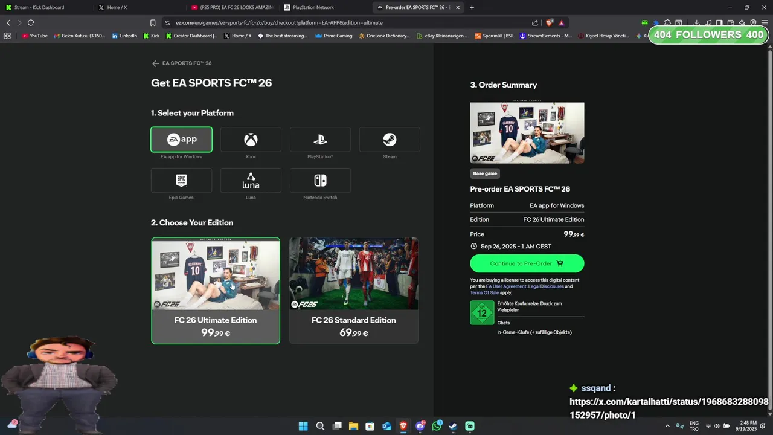Open the EA User Agreement link
The height and width of the screenshot is (435, 773).
pyautogui.click(x=506, y=286)
